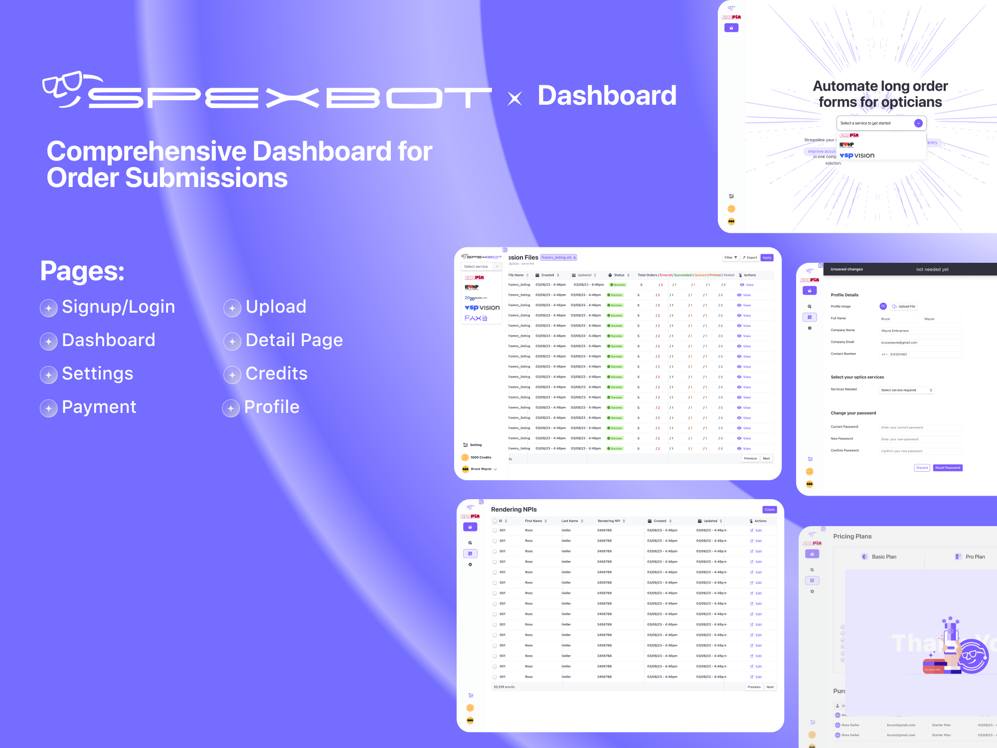997x748 pixels.
Task: Click the Reset Password button
Action: 947,468
